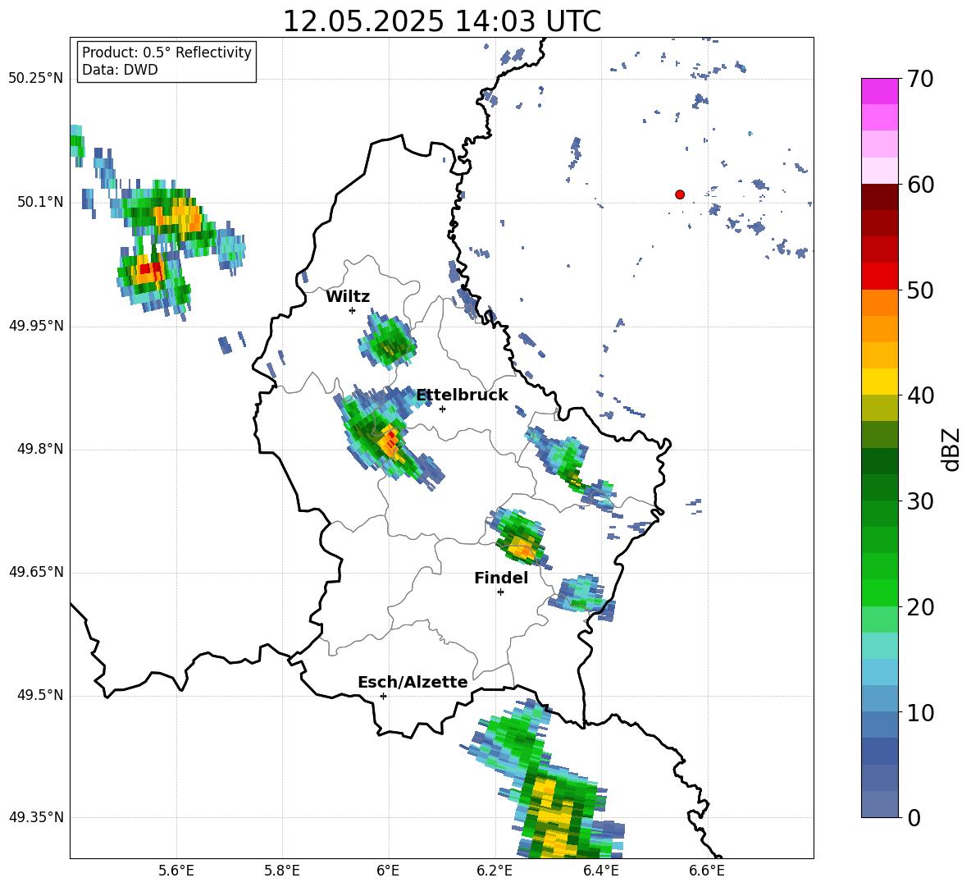Click the 6.2°E longitude label
The height and width of the screenshot is (887, 971).
tap(495, 871)
